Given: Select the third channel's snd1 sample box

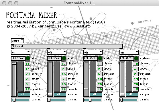Looking at the screenshot, I should pos(96,94).
